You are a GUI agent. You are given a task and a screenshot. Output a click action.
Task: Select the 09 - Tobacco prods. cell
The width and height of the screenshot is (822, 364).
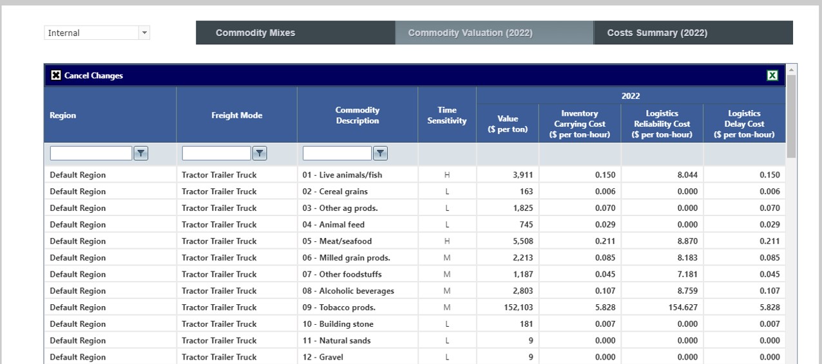(358, 307)
